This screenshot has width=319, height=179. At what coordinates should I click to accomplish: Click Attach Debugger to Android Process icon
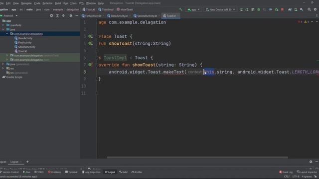pos(277,9)
